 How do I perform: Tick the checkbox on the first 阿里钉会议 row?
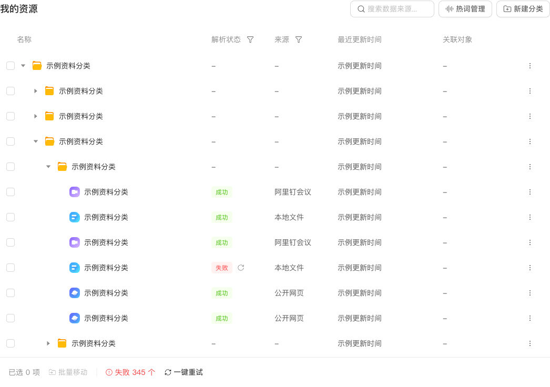click(x=11, y=192)
